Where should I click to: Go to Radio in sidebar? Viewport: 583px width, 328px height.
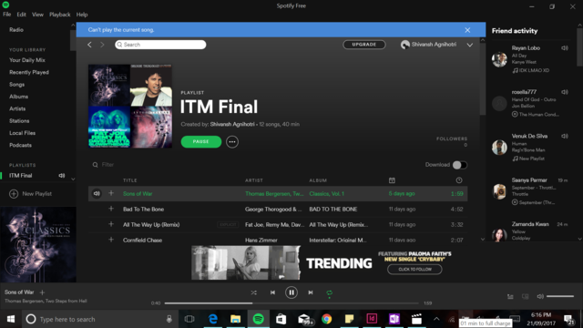(x=16, y=30)
